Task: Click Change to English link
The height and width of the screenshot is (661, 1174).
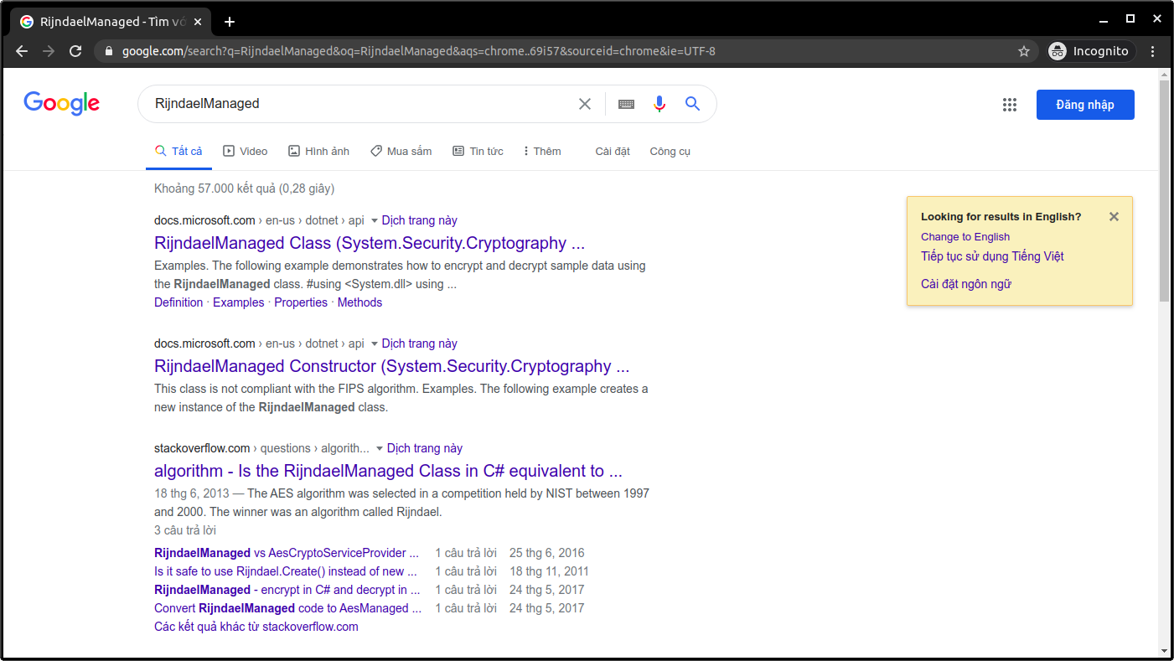Action: (965, 236)
